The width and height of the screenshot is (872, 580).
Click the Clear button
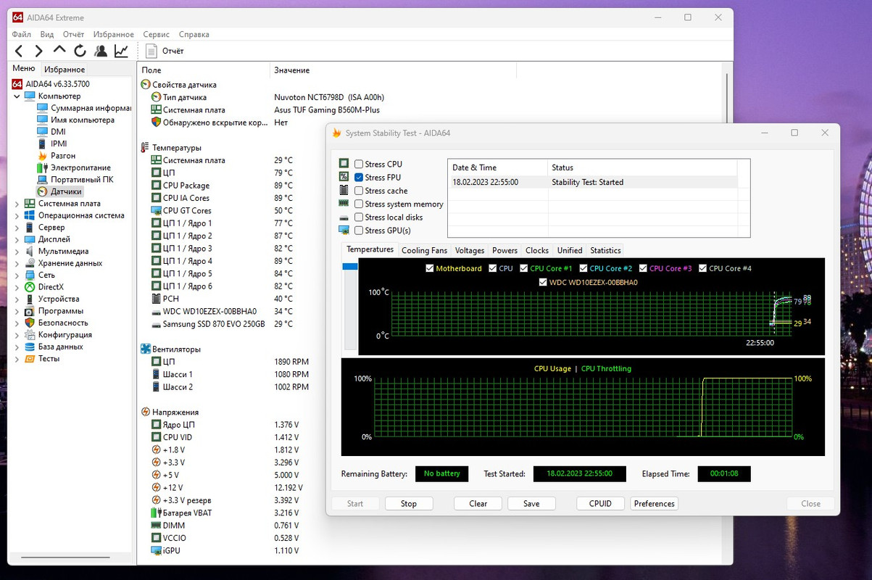(x=478, y=504)
